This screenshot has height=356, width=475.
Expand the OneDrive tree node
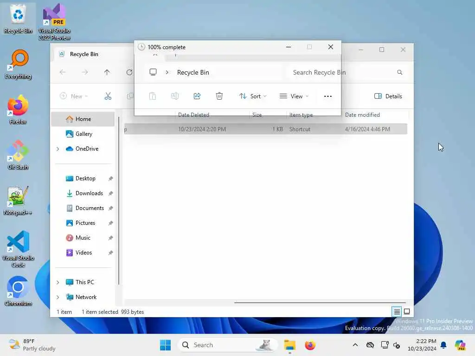click(58, 149)
